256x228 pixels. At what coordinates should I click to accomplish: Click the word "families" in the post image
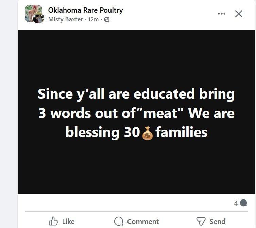(182, 132)
